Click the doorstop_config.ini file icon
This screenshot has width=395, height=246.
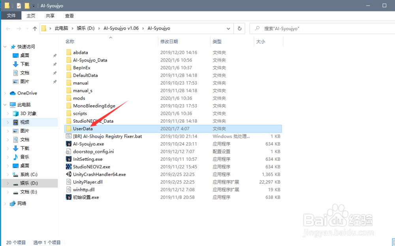pos(68,151)
